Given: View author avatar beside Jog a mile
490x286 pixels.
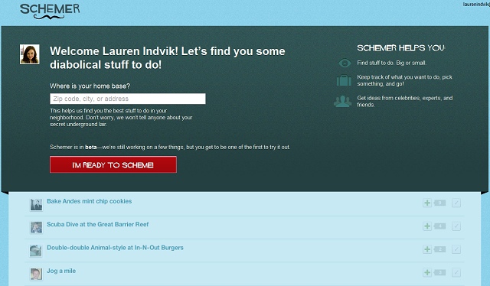Looking at the screenshot, I should coord(36,274).
